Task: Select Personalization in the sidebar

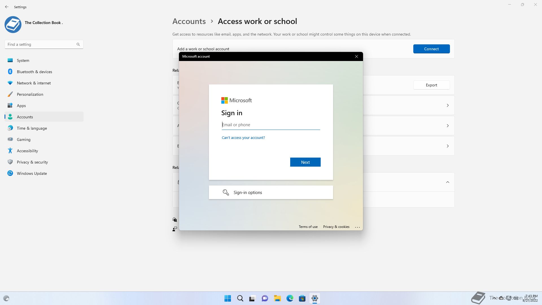Action: pyautogui.click(x=44, y=94)
